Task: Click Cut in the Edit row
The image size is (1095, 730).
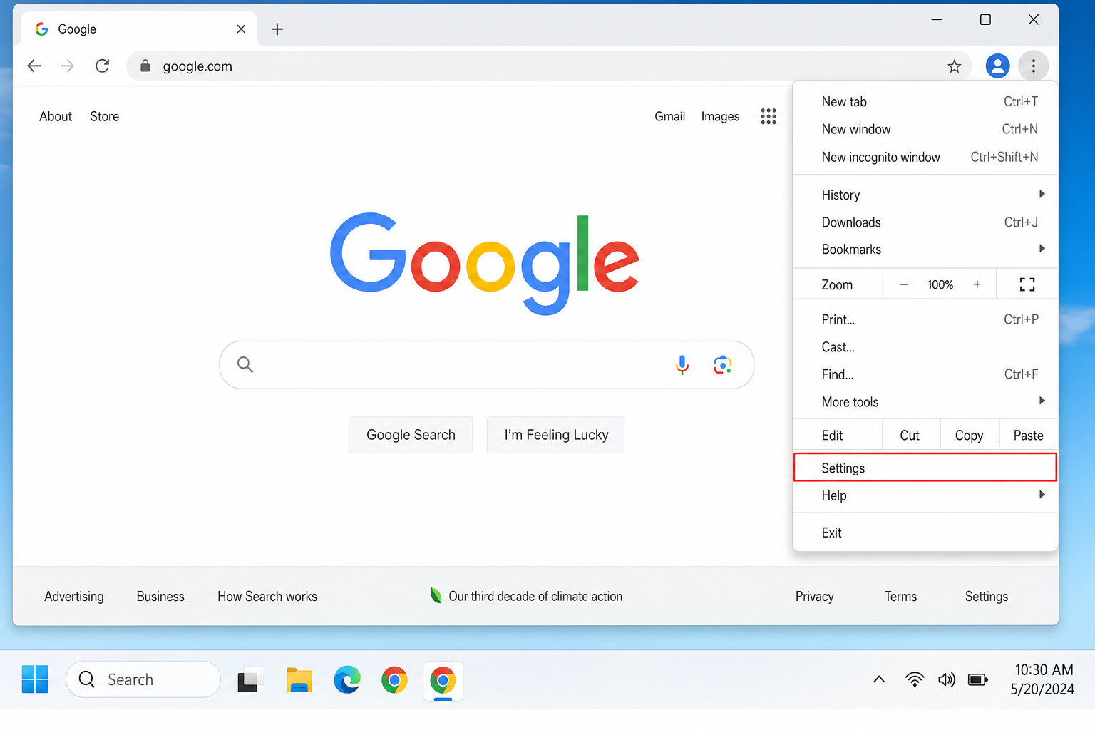Action: (910, 436)
